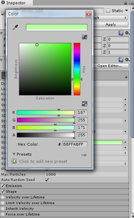134x218 pixels.
Task: Adjust the R red channel slider
Action: (x=45, y=113)
